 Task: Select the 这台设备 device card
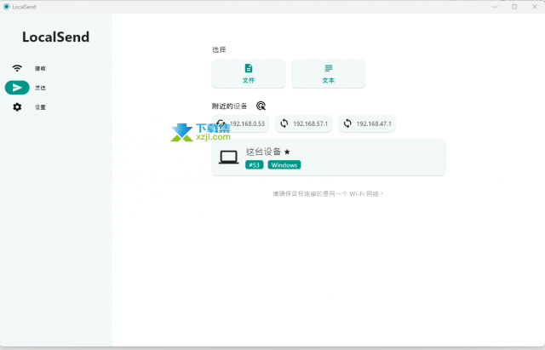[x=329, y=158]
